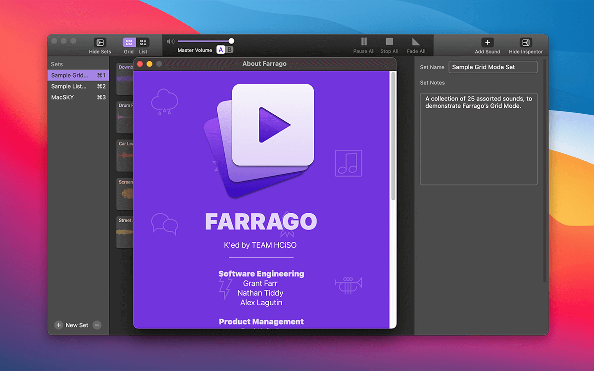Viewport: 594px width, 371px height.
Task: Click the Set Name input field
Action: coord(493,67)
